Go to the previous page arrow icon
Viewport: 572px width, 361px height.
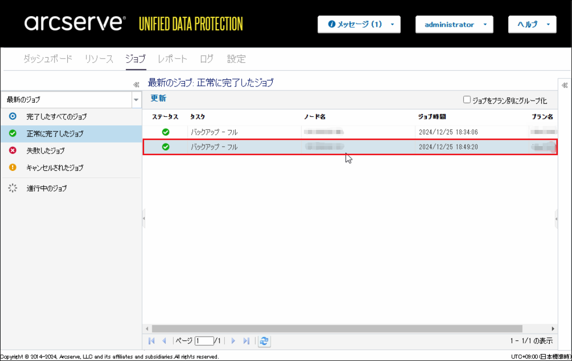pyautogui.click(x=164, y=341)
